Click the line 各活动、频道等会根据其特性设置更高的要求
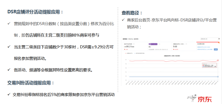The height and width of the screenshot is (104, 222). (54, 70)
